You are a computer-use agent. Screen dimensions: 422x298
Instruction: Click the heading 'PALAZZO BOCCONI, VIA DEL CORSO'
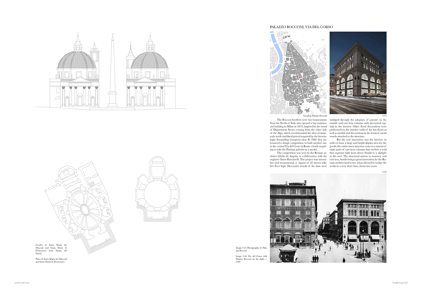click(x=301, y=27)
